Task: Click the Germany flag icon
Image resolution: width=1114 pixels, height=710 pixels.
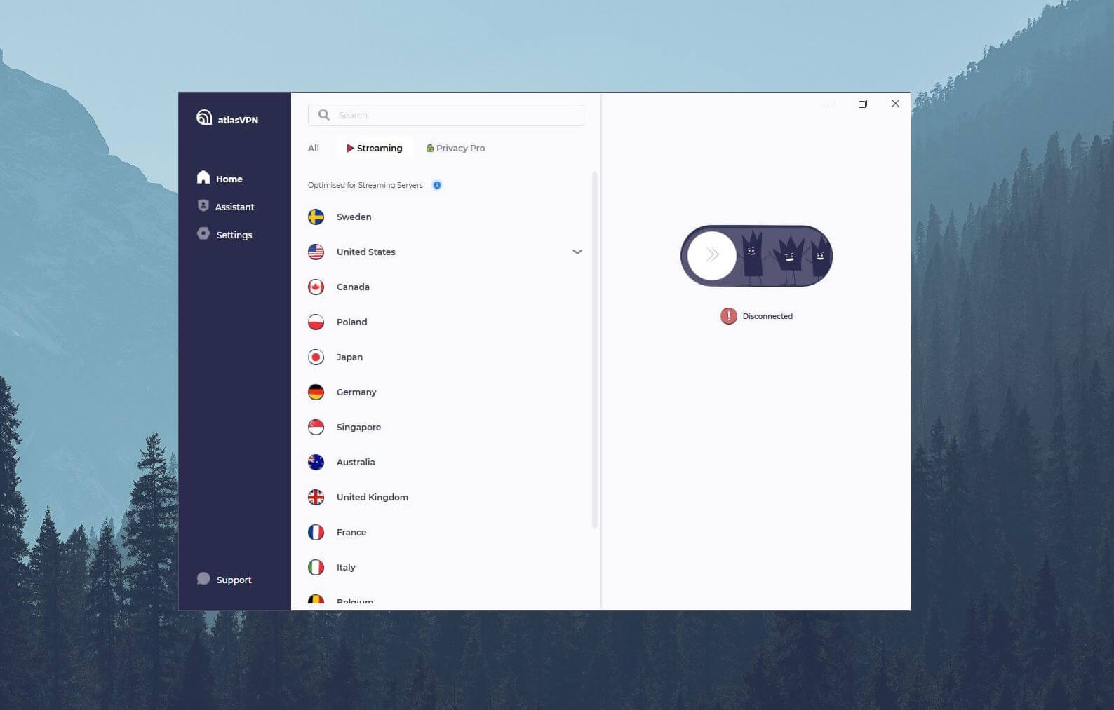Action: (316, 392)
